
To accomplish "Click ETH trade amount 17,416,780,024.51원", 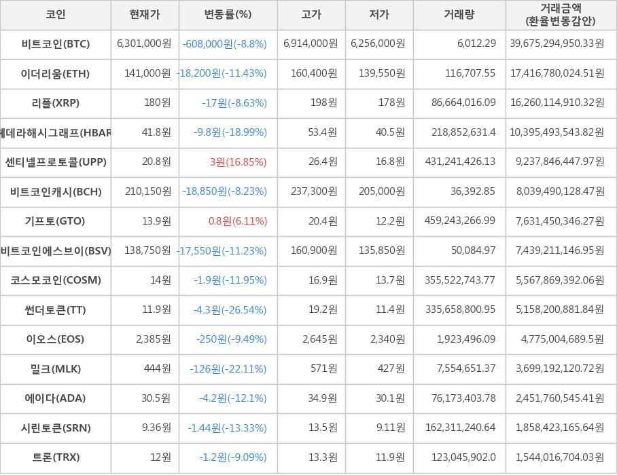I will coord(557,73).
